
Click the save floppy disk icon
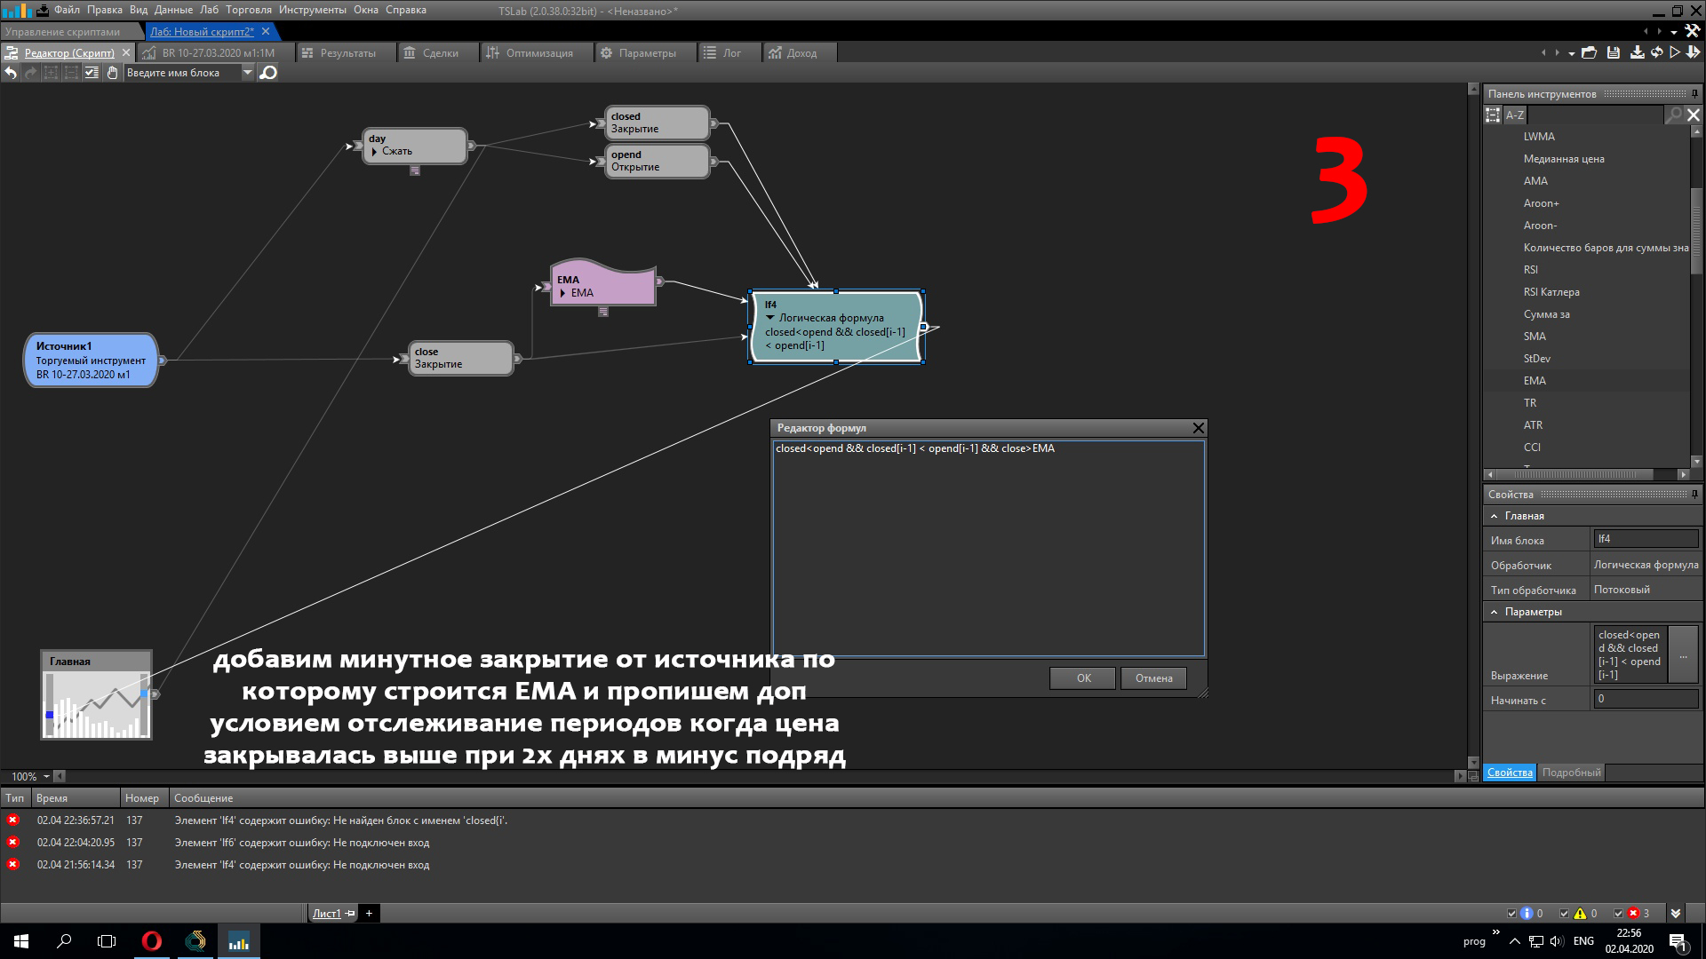click(x=1614, y=53)
